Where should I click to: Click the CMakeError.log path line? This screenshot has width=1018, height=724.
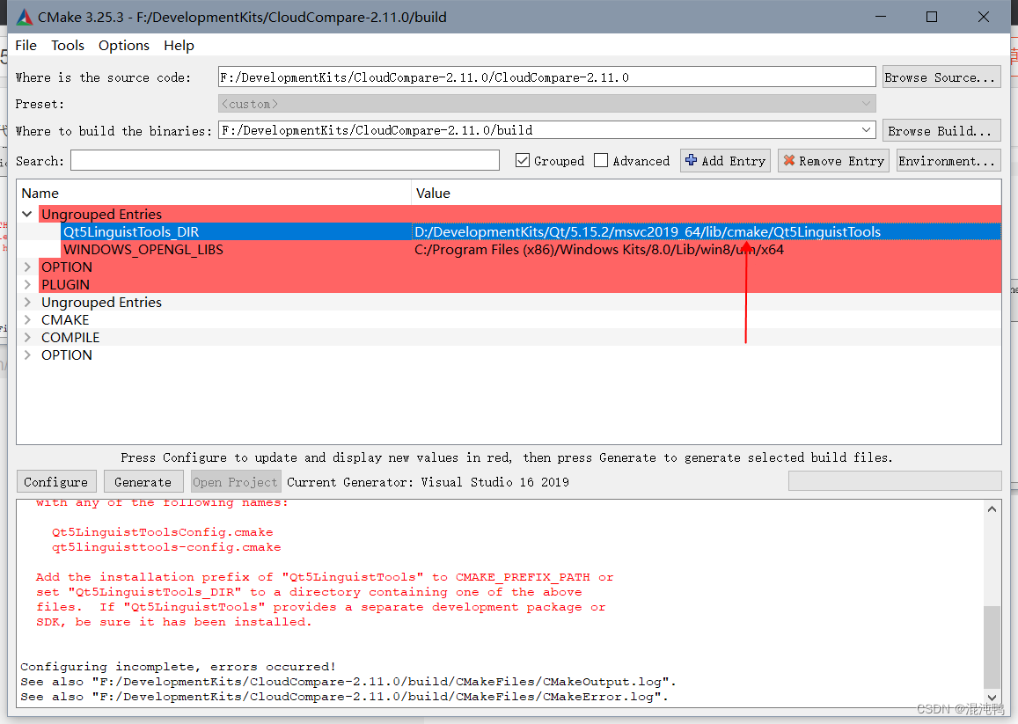pyautogui.click(x=344, y=696)
